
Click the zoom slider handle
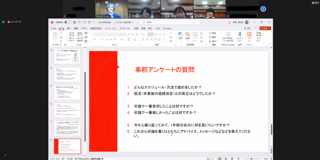coord(251,159)
